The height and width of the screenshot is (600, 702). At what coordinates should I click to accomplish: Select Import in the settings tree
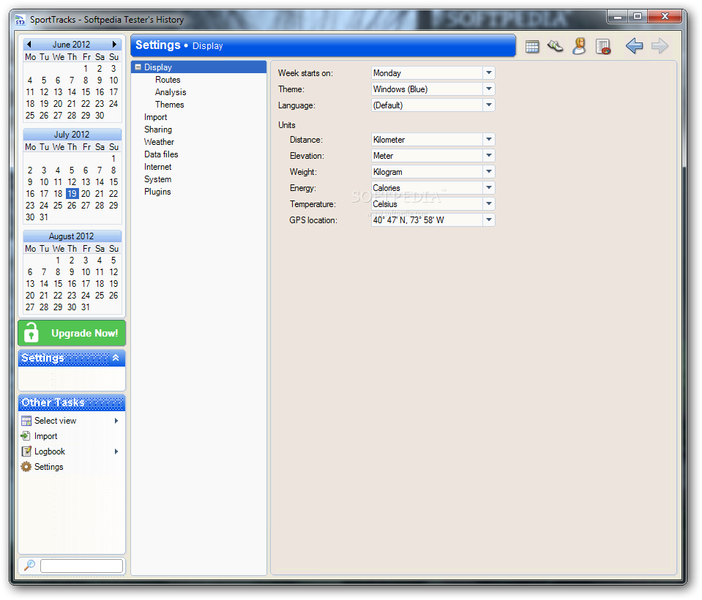pos(155,117)
